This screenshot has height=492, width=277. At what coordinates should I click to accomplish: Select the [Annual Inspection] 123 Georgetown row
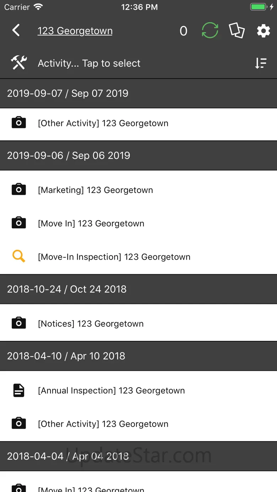point(111,391)
